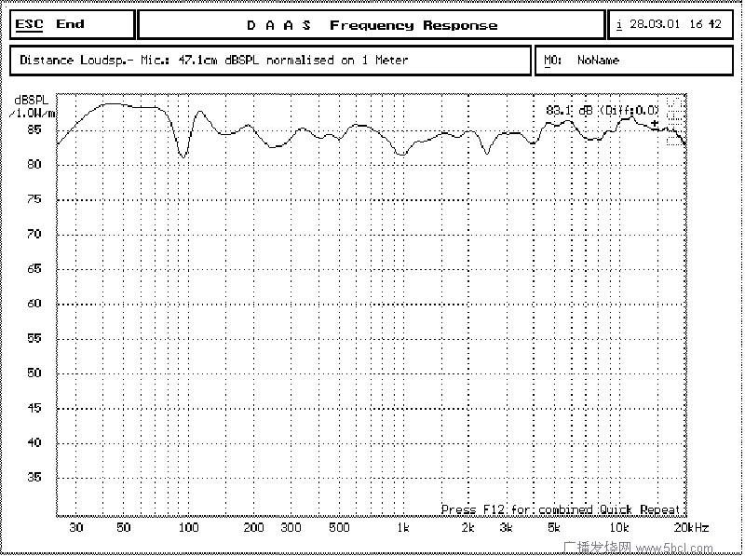Screen dimensions: 745x556
Task: Click the 35 dB level axis label
Action: tap(34, 478)
